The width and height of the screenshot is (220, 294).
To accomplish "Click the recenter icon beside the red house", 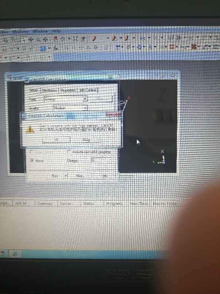I will point(62,39).
